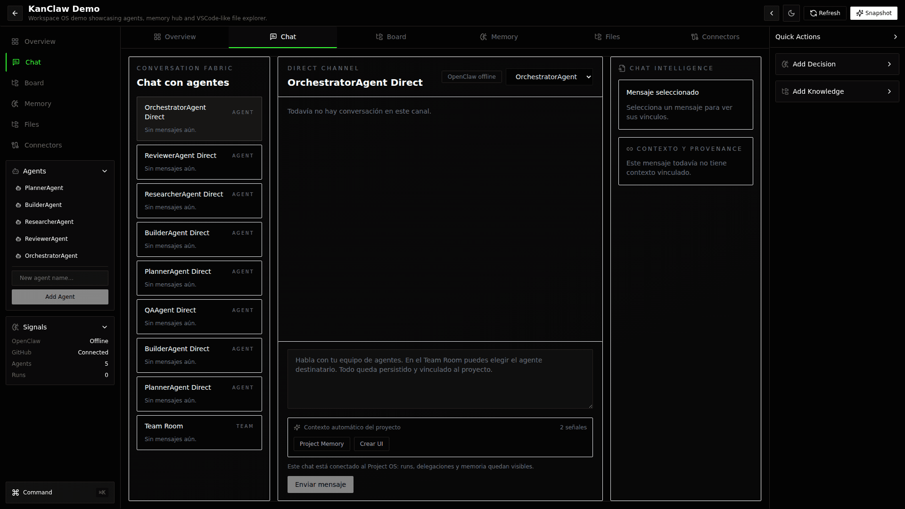The image size is (905, 509).
Task: Click the Refresh button
Action: [x=825, y=13]
